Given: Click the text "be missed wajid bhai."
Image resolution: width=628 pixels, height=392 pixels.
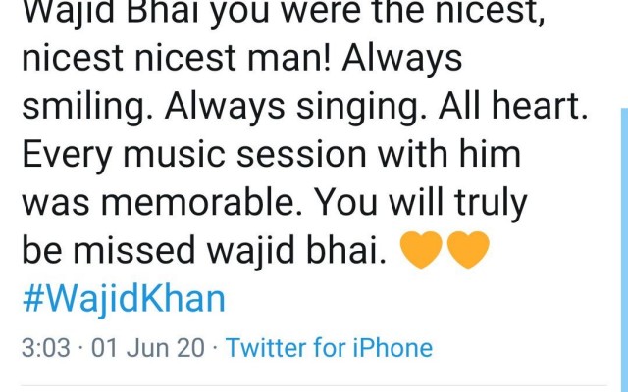Looking at the screenshot, I should click(204, 251).
